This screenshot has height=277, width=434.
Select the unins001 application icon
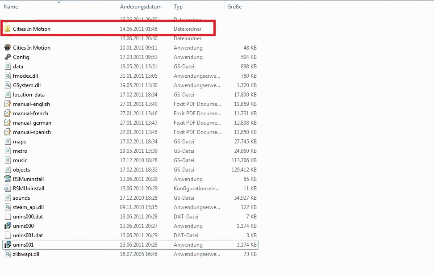click(x=8, y=245)
